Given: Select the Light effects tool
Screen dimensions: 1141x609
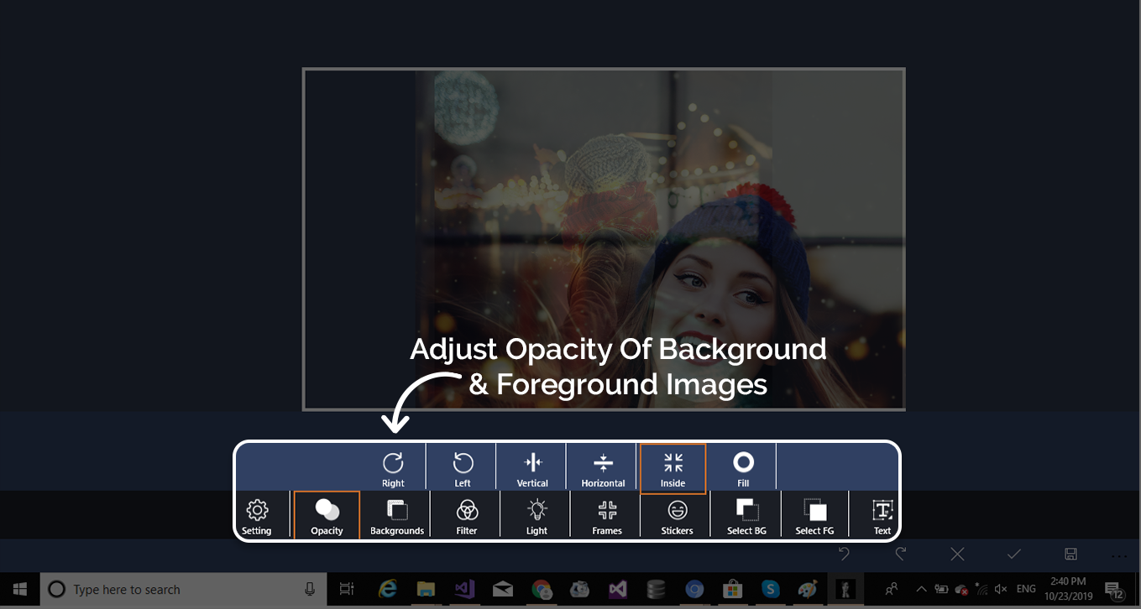Looking at the screenshot, I should click(536, 515).
